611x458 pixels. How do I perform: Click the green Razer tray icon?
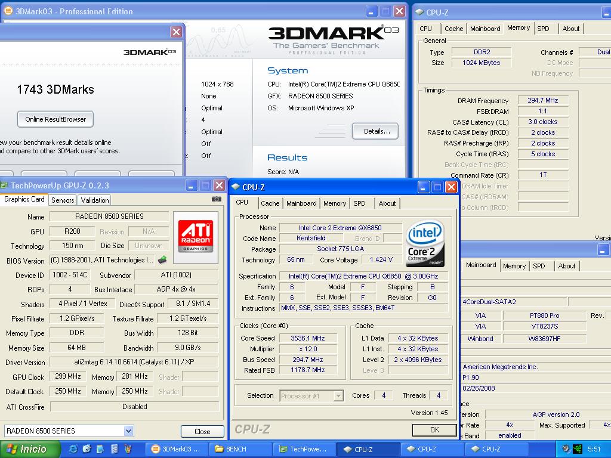pos(578,449)
